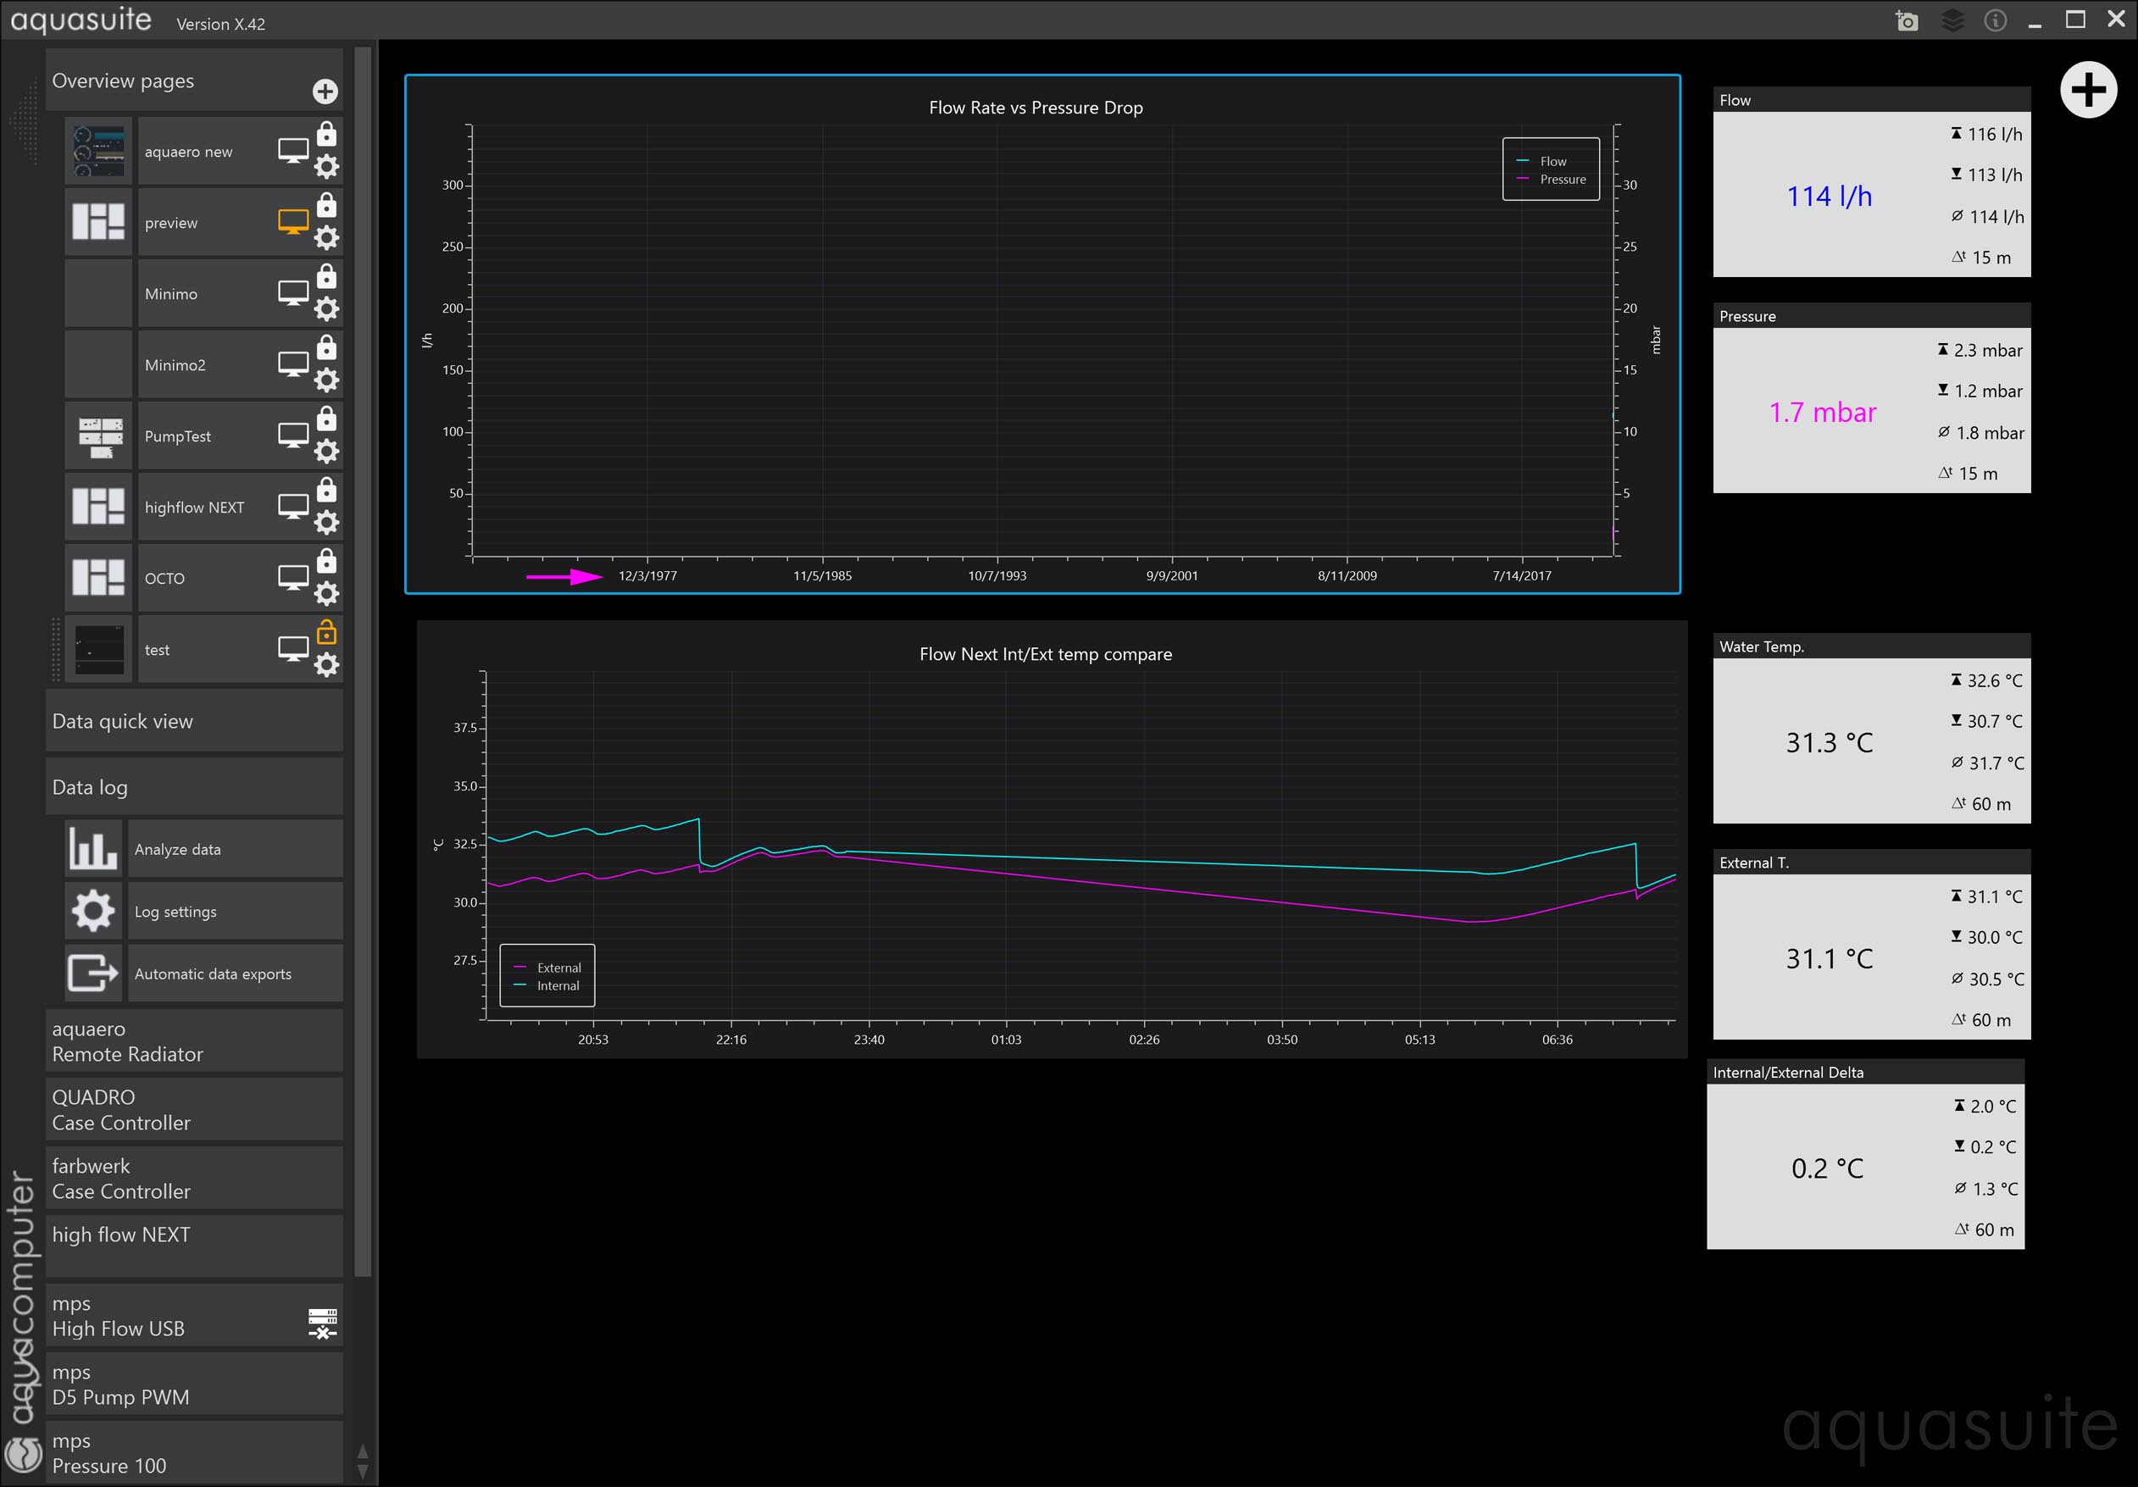Expand the QUADRO Case Controller section

tap(194, 1110)
